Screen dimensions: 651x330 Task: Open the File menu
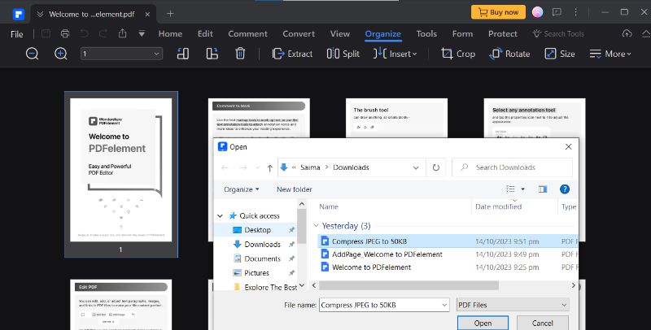pyautogui.click(x=16, y=34)
